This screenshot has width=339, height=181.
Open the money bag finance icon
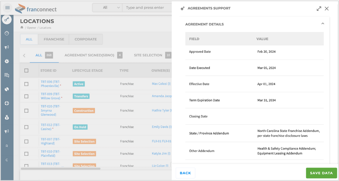(x=7, y=117)
